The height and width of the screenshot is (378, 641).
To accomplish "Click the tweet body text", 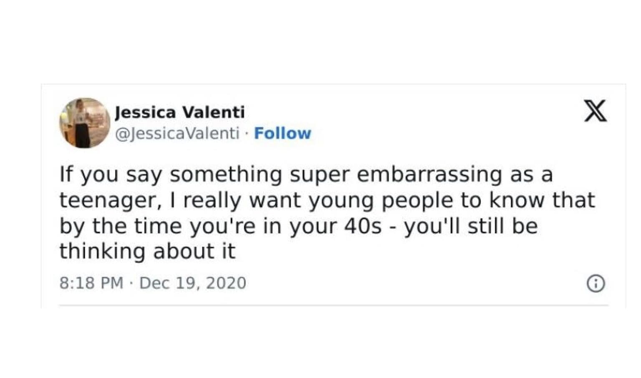I will (292, 211).
